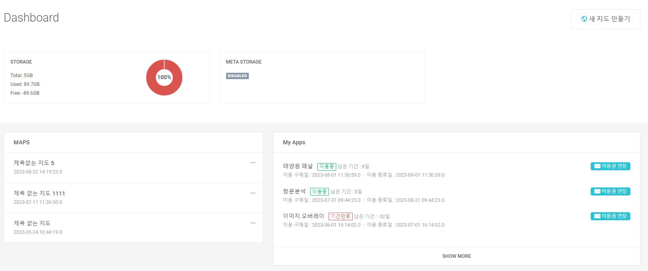Click the 이용중 status badge for 태양광 패널
This screenshot has width=648, height=271.
(x=327, y=167)
